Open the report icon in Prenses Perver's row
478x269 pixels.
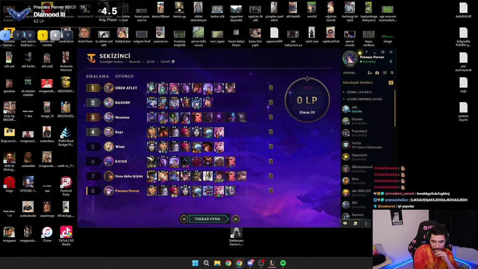(x=271, y=191)
